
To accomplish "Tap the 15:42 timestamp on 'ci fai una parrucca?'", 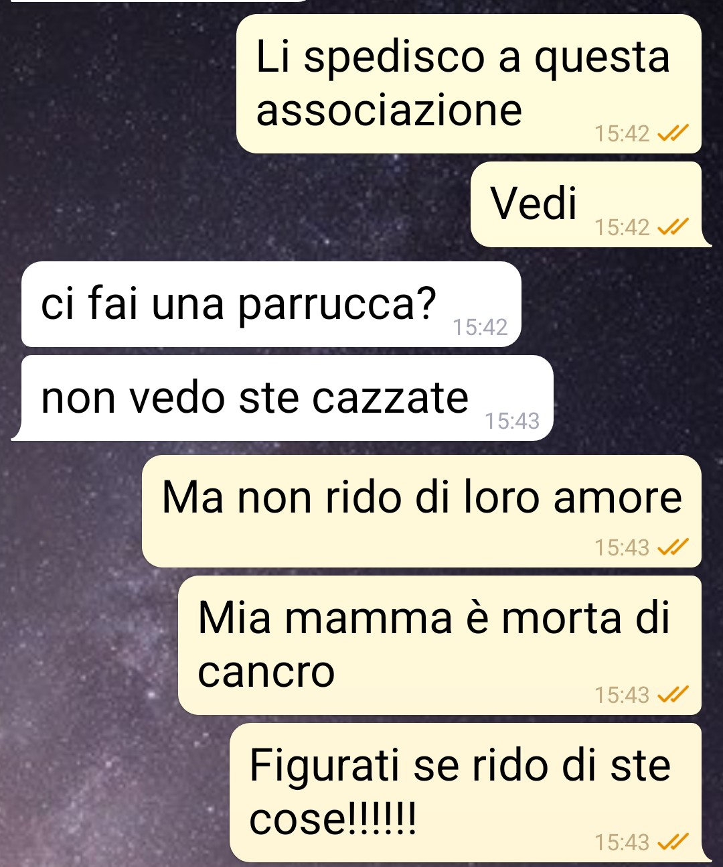I will click(x=480, y=328).
